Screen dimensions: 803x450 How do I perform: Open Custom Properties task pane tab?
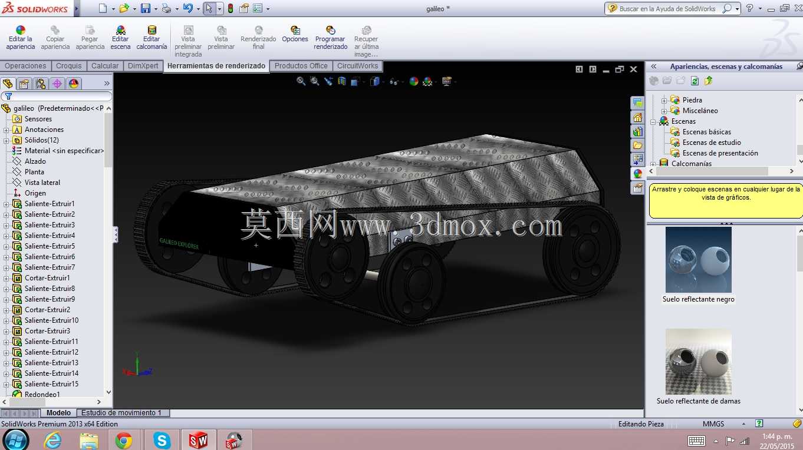click(x=637, y=188)
